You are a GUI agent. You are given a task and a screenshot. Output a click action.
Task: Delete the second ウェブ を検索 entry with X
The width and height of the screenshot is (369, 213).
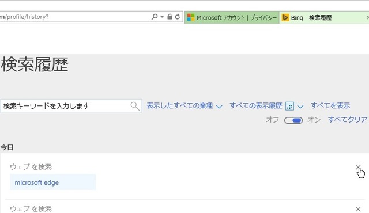[x=358, y=209]
